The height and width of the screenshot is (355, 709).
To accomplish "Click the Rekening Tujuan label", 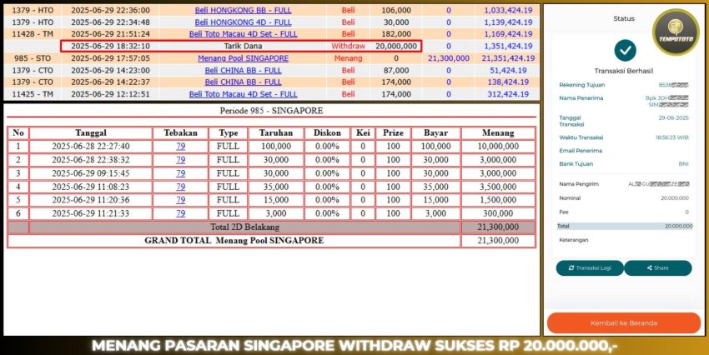I will point(582,85).
